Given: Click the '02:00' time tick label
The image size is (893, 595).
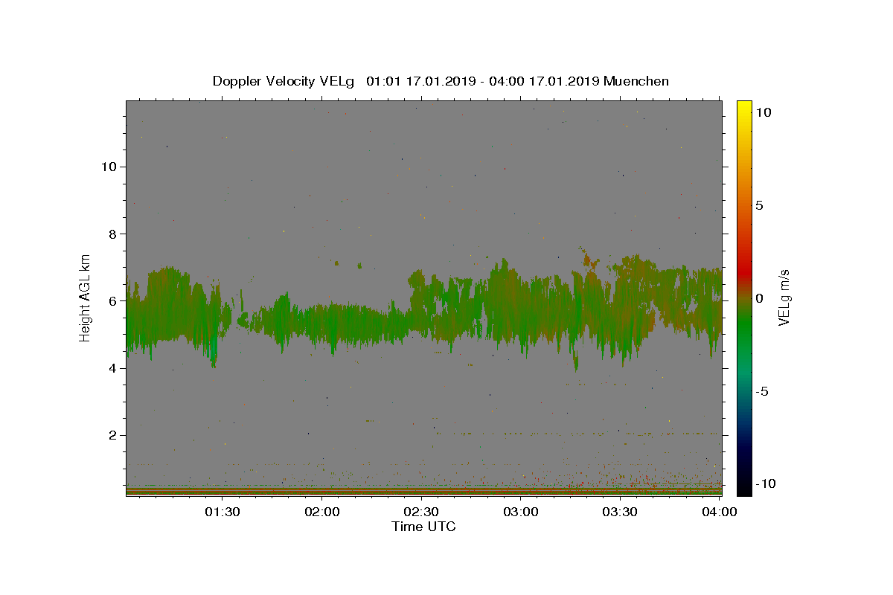Looking at the screenshot, I should coord(322,512).
